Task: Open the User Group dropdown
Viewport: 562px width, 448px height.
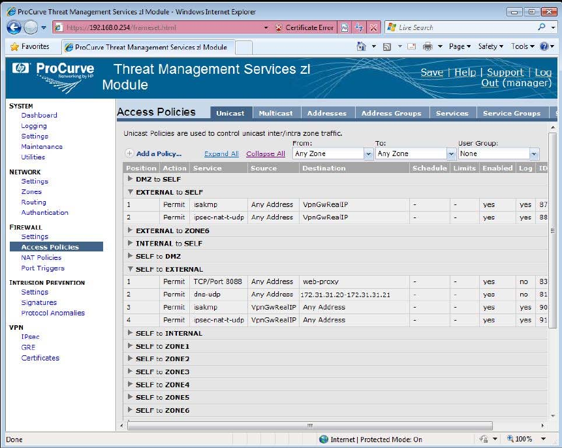Action: pos(534,154)
